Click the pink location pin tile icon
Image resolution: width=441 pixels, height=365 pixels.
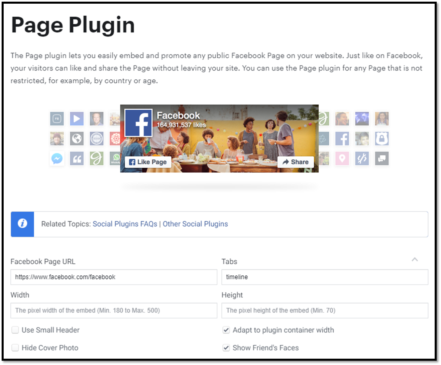coord(342,159)
